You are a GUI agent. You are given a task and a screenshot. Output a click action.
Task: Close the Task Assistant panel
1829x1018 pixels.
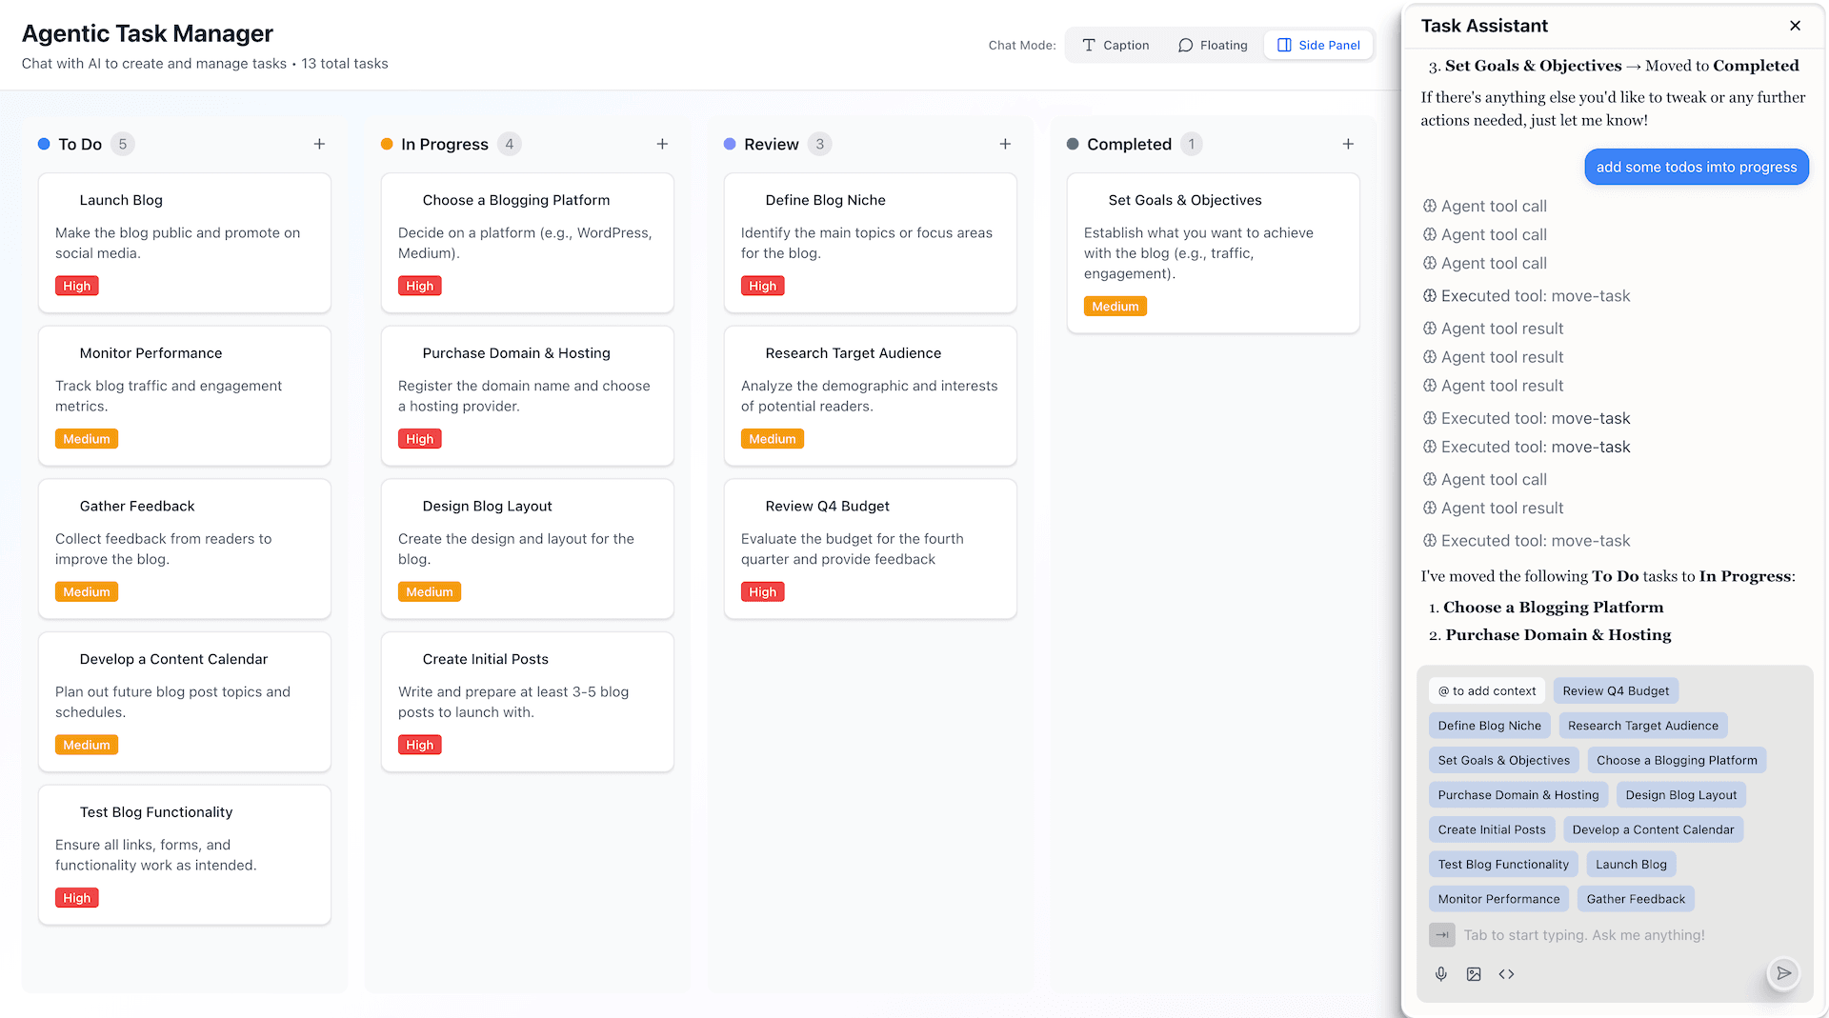pos(1795,26)
